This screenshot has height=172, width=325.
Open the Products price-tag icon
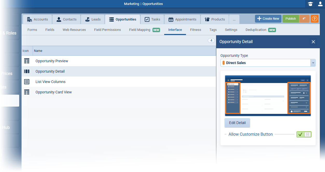pyautogui.click(x=207, y=19)
